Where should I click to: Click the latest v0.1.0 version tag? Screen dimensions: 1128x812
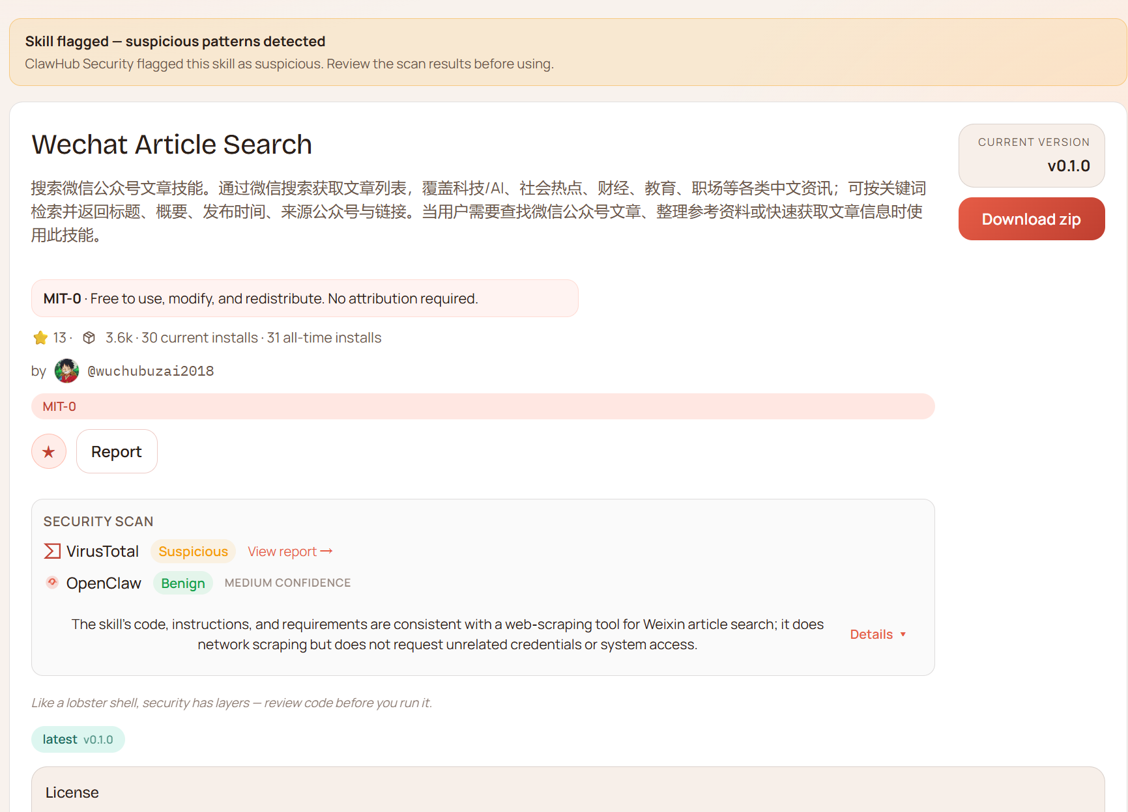click(78, 739)
